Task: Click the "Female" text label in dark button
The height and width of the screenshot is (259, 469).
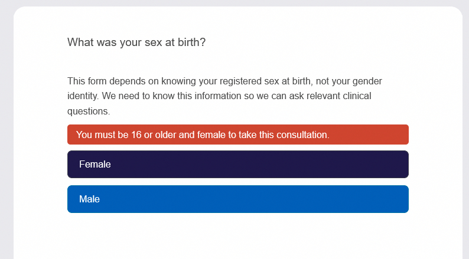Action: (x=95, y=165)
